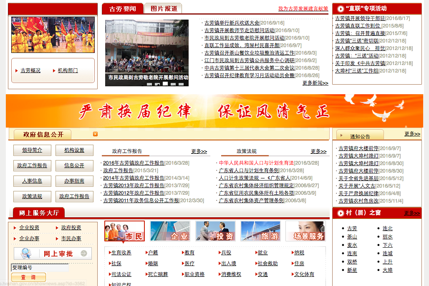Click the grey arrow circle beside 网上审批

[84, 253]
